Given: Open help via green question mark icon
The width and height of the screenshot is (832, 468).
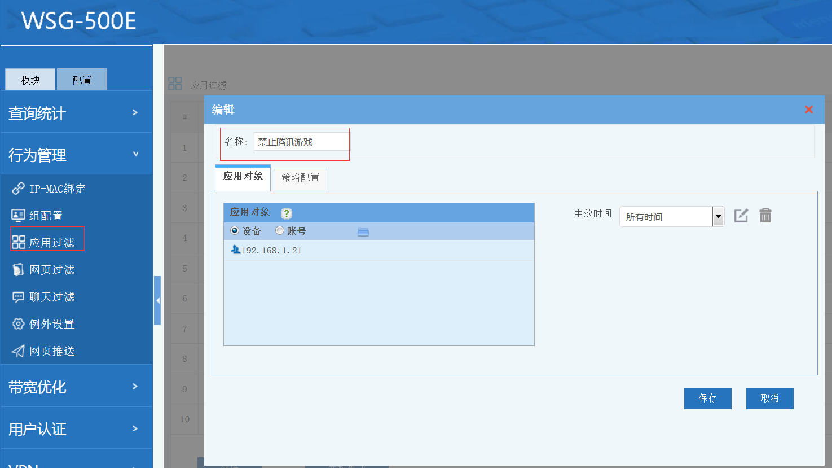Looking at the screenshot, I should (x=287, y=213).
